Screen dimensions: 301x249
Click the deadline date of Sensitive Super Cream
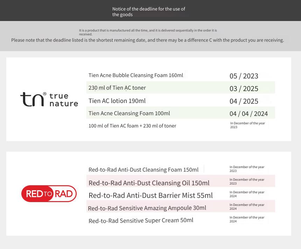(x=247, y=219)
